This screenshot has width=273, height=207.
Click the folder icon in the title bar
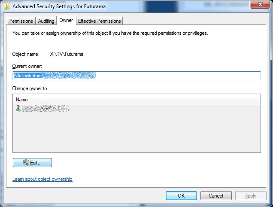click(6, 6)
